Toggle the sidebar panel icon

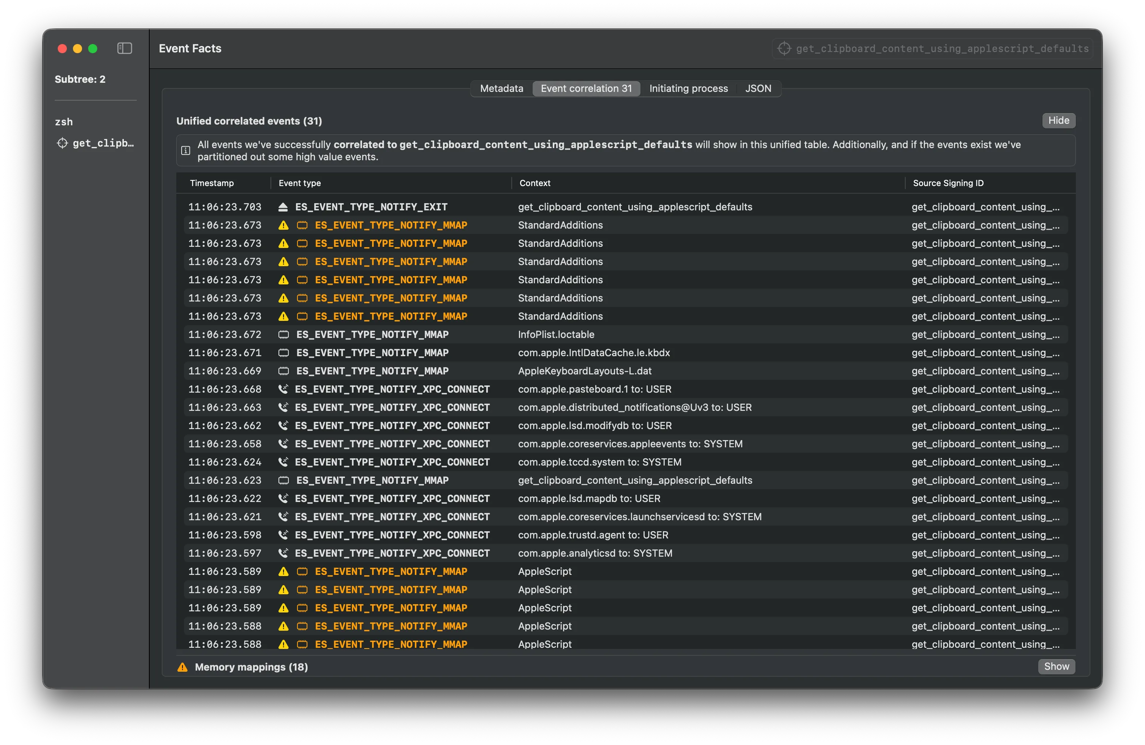(125, 48)
